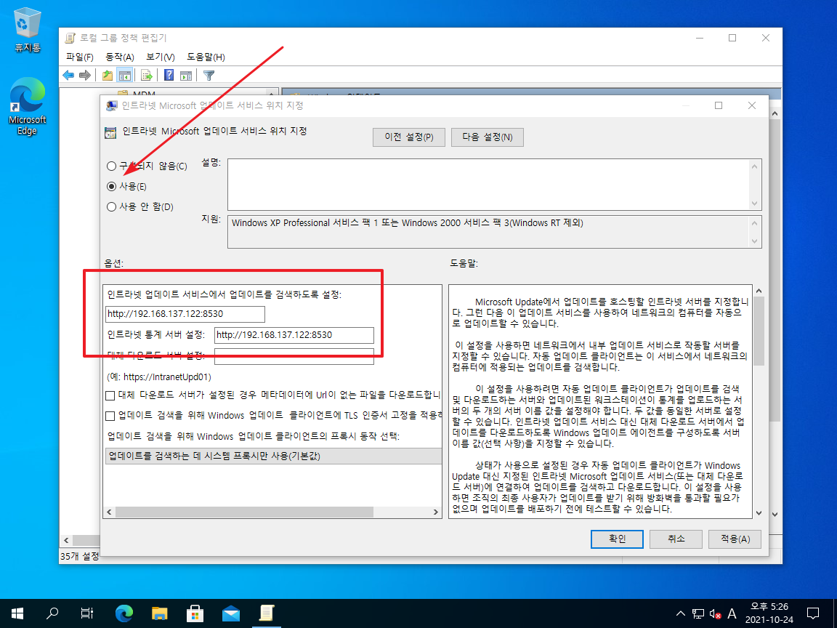Open the 도움말(H) menu
Image resolution: width=837 pixels, height=628 pixels.
click(206, 57)
